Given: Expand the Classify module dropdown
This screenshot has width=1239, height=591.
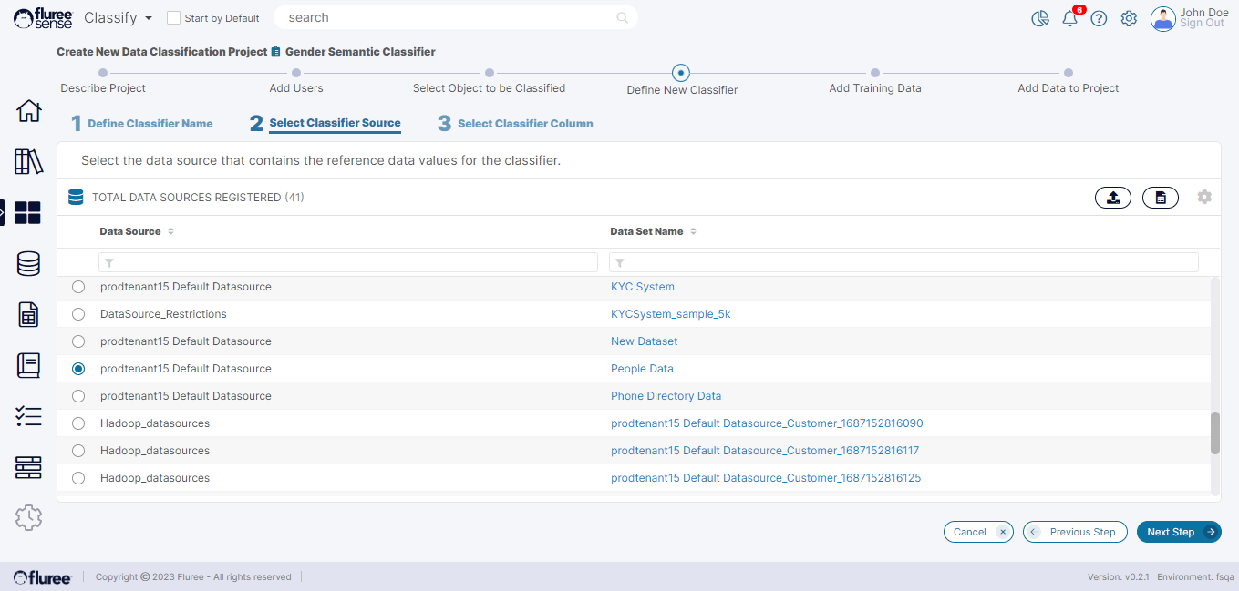Looking at the screenshot, I should pos(149,18).
